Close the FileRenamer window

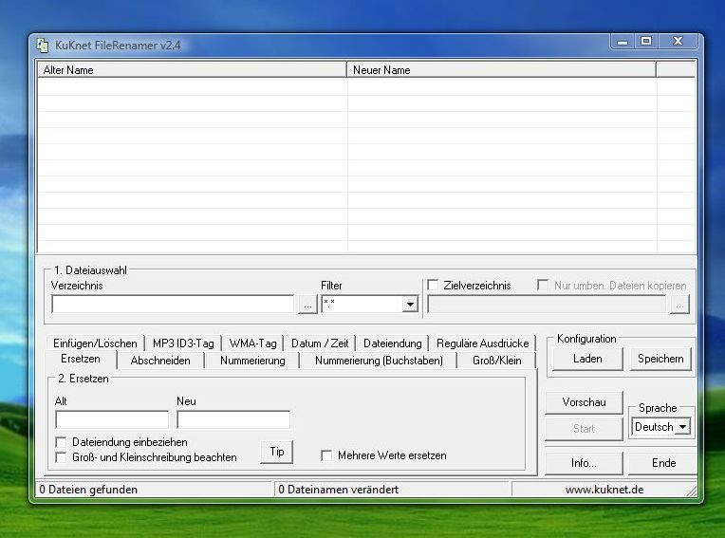pyautogui.click(x=678, y=41)
